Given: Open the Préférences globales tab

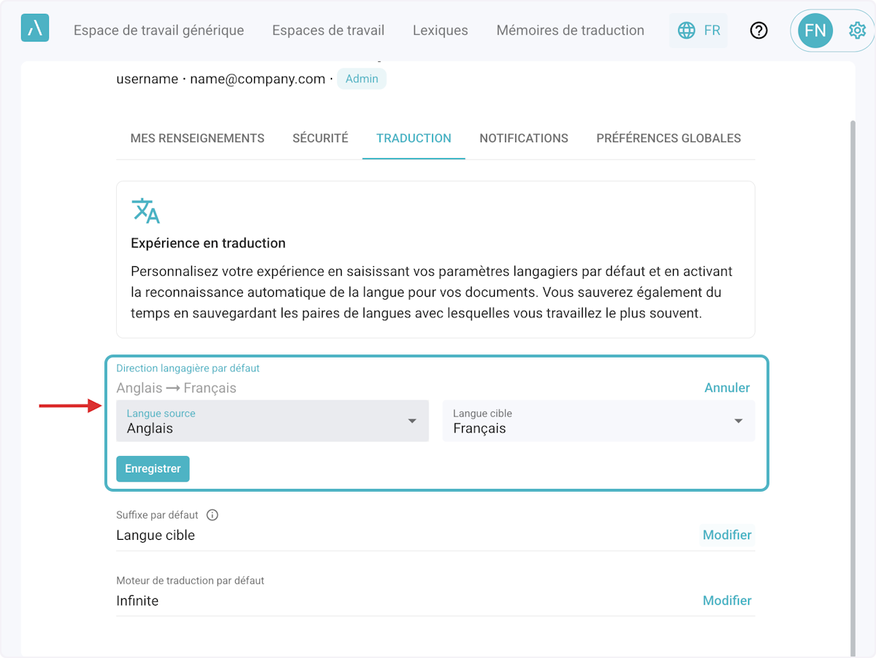Looking at the screenshot, I should pyautogui.click(x=668, y=138).
